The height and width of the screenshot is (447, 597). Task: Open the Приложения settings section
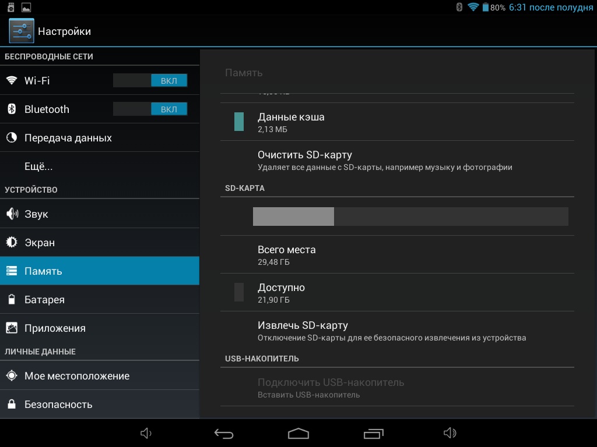coord(55,328)
